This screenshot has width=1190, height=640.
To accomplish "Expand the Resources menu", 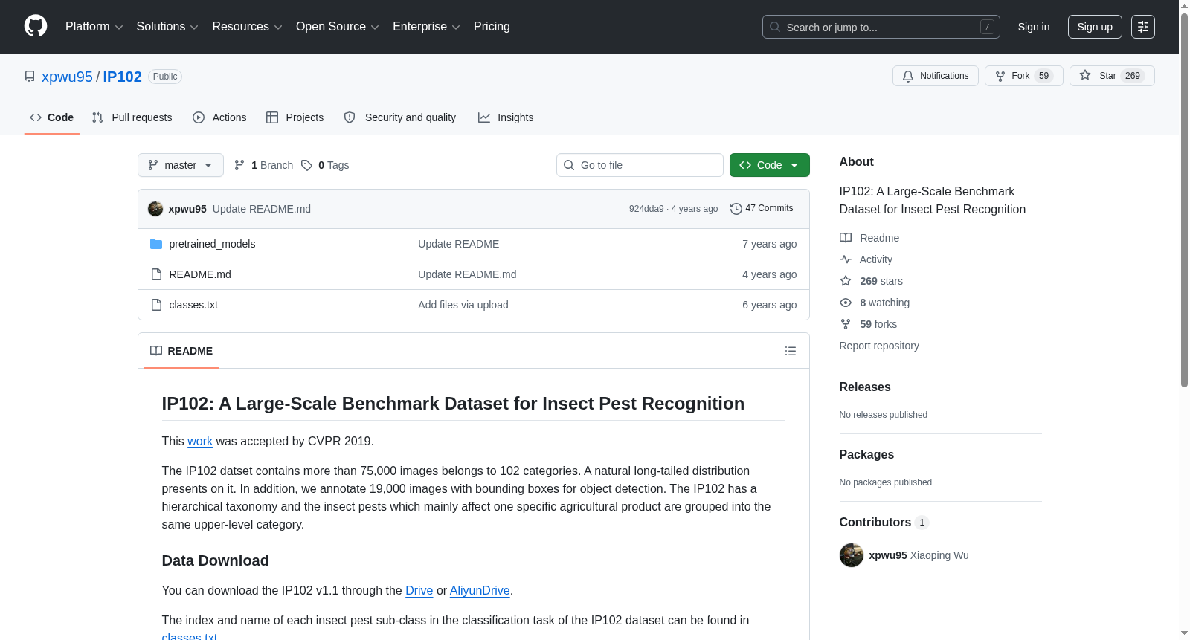I will pyautogui.click(x=248, y=27).
